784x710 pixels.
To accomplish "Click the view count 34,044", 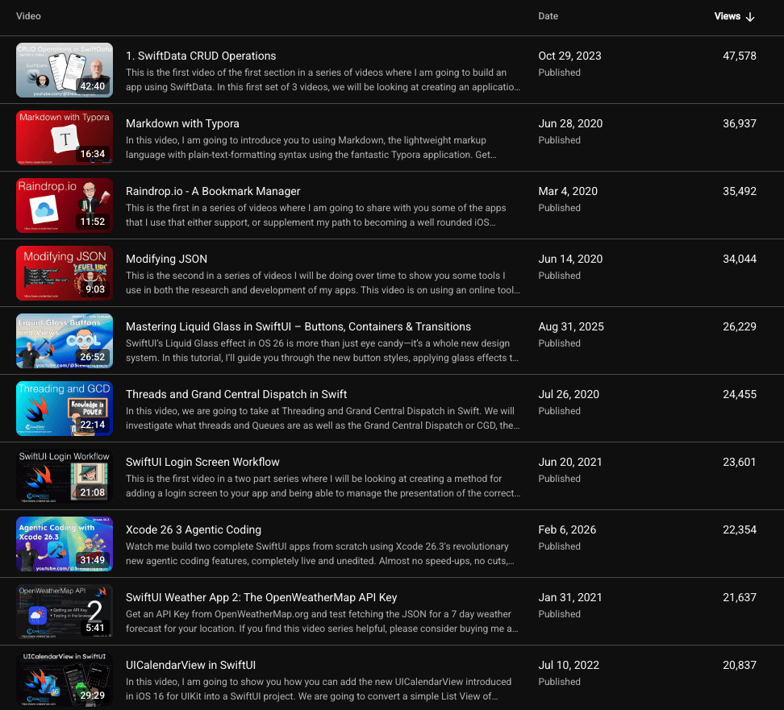I will pos(740,259).
